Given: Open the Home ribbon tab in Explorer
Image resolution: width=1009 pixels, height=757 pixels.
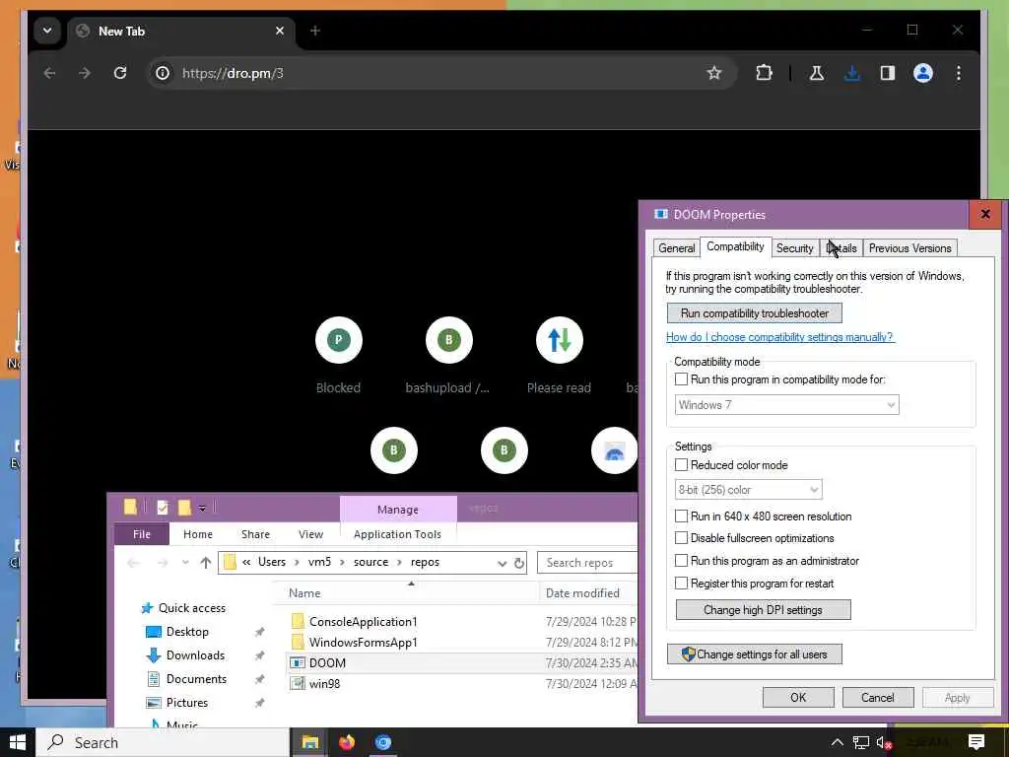Looking at the screenshot, I should (197, 534).
